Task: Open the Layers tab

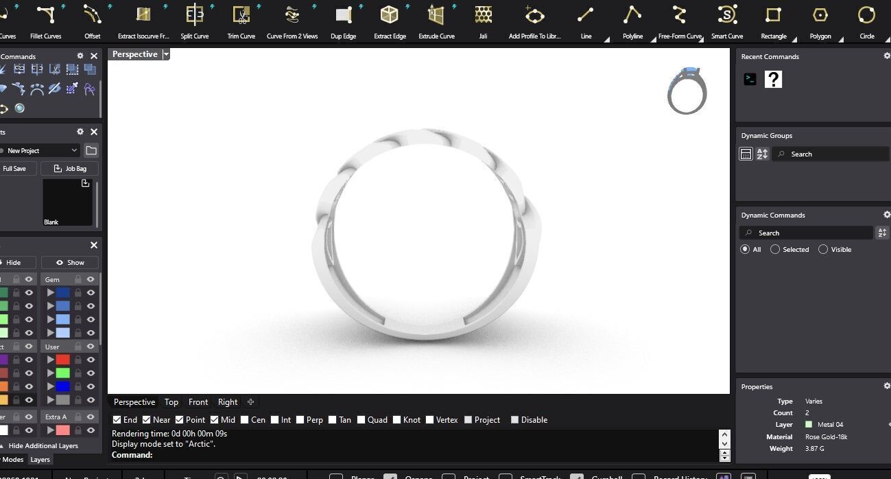Action: (40, 459)
